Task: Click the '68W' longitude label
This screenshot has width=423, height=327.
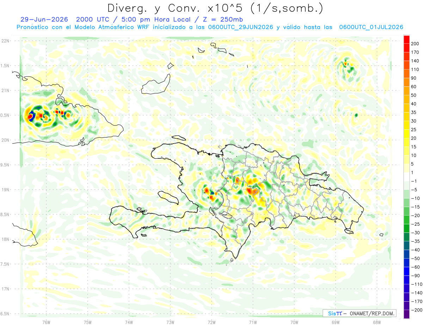Action: click(377, 322)
